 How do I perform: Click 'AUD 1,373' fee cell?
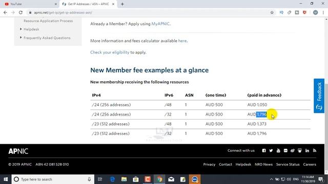[257, 124]
